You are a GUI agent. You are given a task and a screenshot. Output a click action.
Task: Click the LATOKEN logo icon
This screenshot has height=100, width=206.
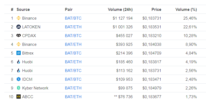[19, 27]
